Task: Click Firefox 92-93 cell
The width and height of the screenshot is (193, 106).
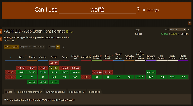Action: pos(32,82)
